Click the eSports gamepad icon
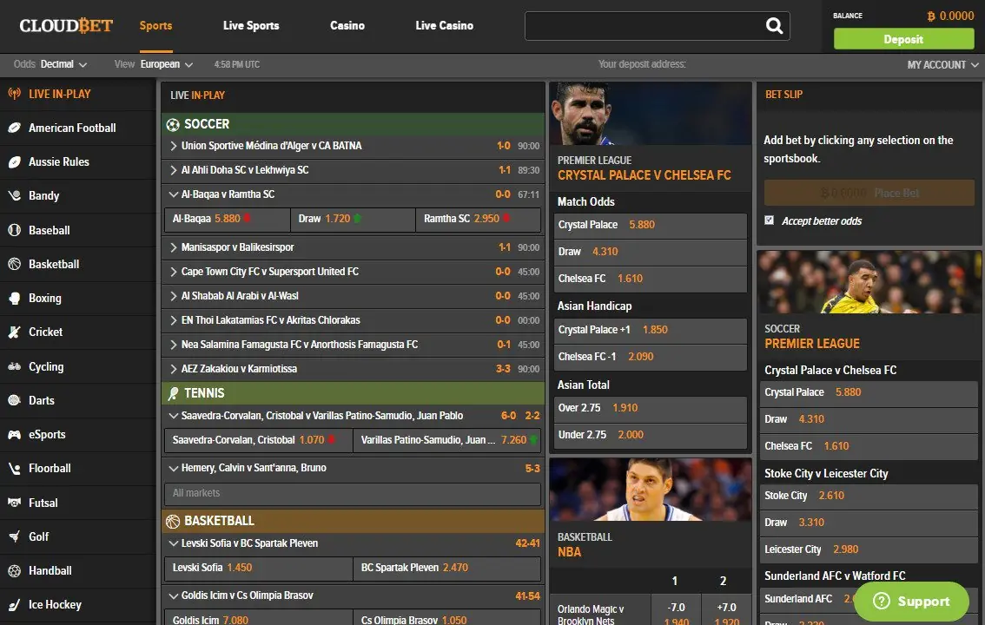Screen dimensions: 985x625 pyautogui.click(x=15, y=434)
